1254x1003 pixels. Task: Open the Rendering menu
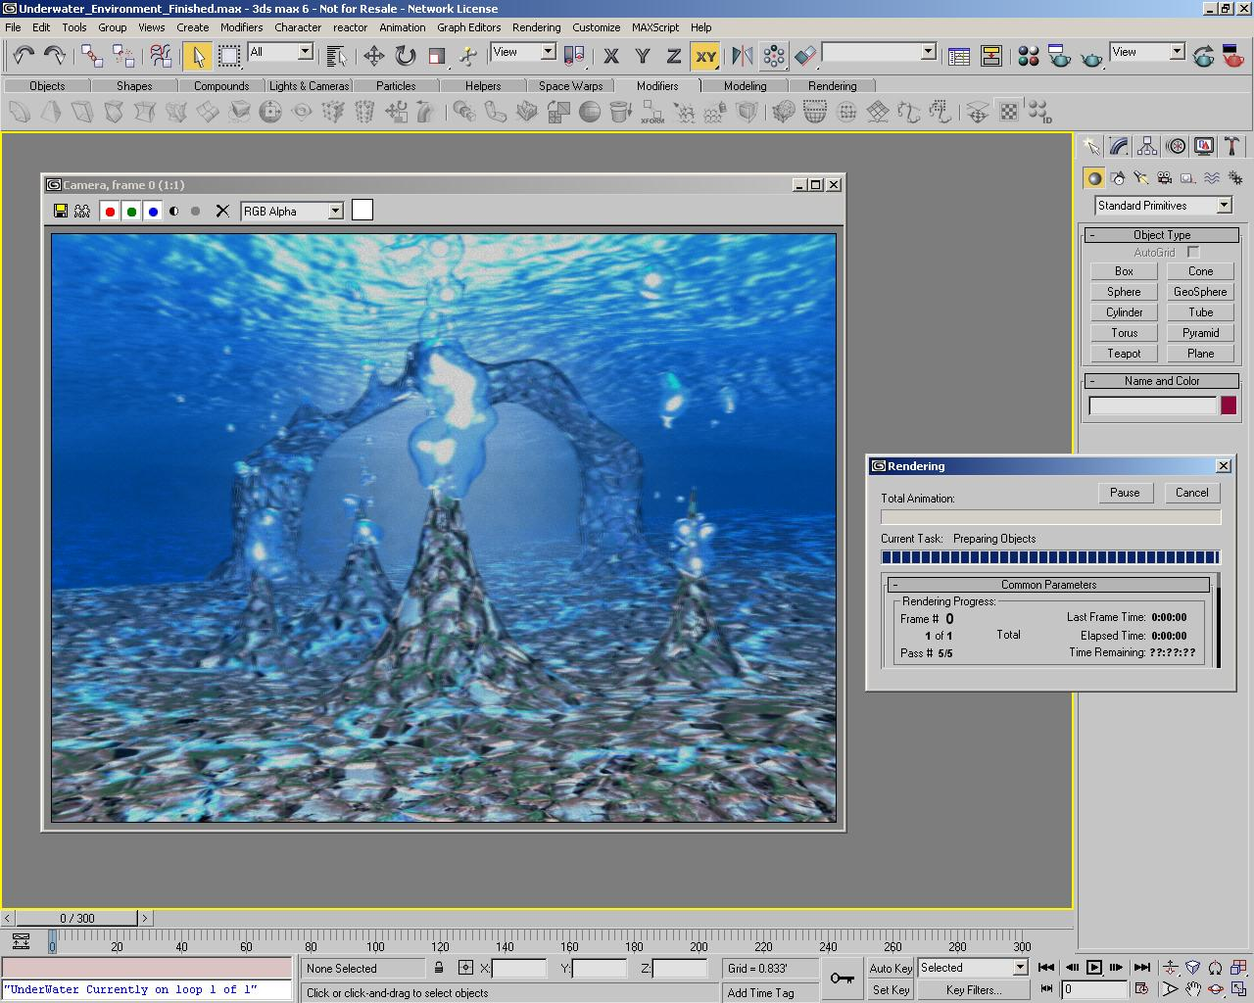pos(536,27)
